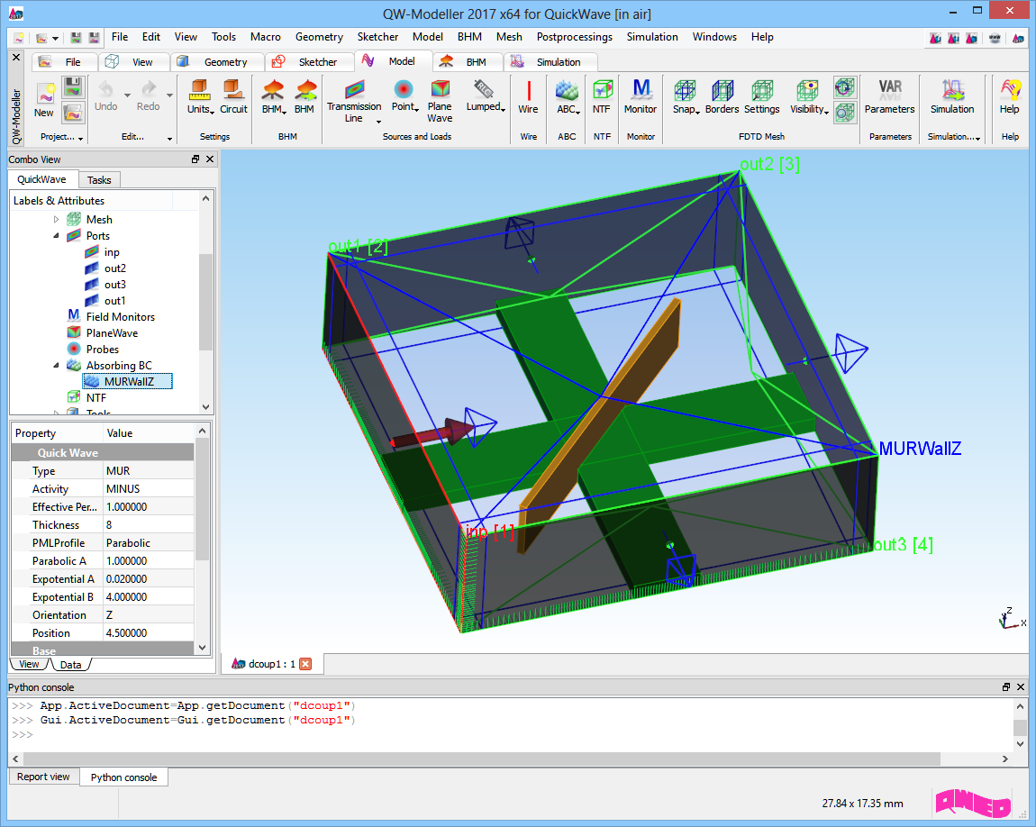Screen dimensions: 1036x827
Task: Select the Field Monitors tree item
Action: (120, 317)
